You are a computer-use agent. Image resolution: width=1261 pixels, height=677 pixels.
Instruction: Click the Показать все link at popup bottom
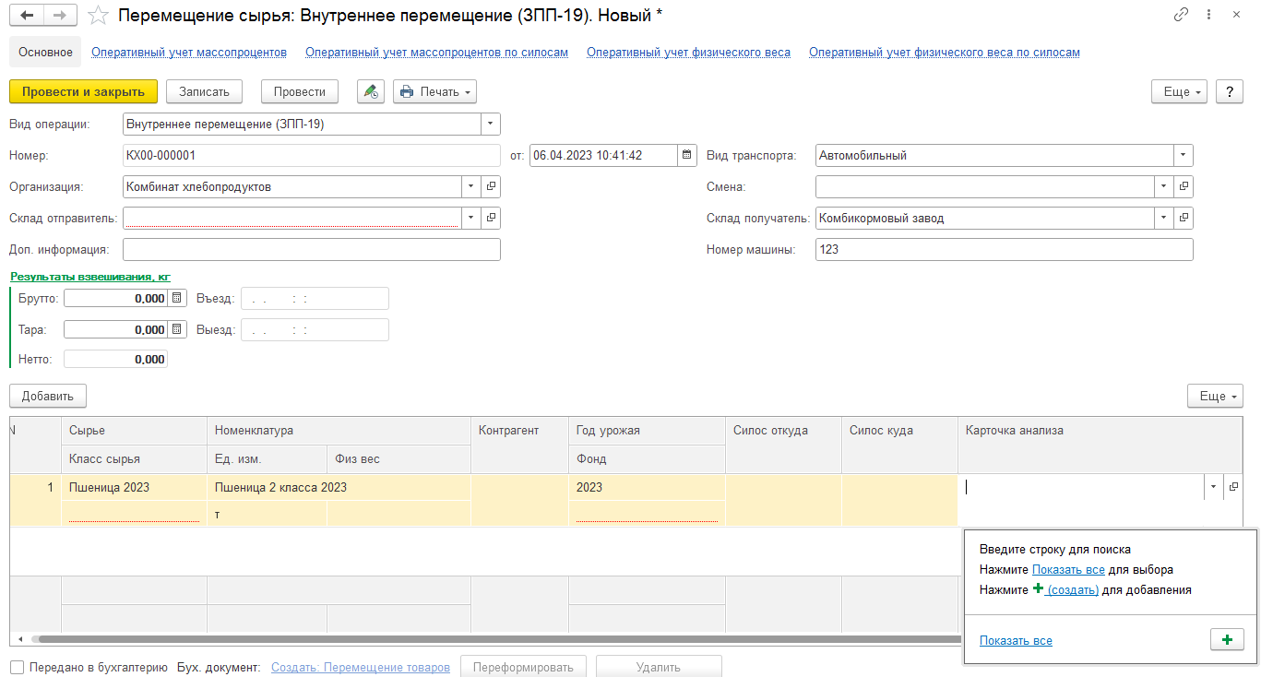click(1016, 640)
